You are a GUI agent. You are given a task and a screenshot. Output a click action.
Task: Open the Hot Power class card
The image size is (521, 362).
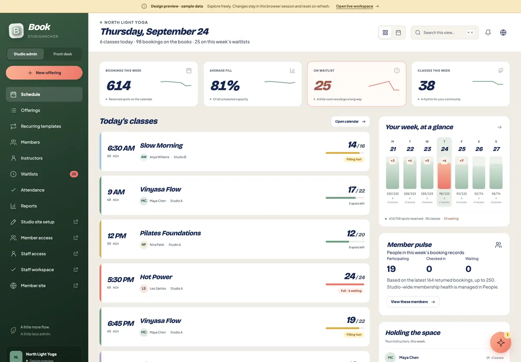pos(234,283)
